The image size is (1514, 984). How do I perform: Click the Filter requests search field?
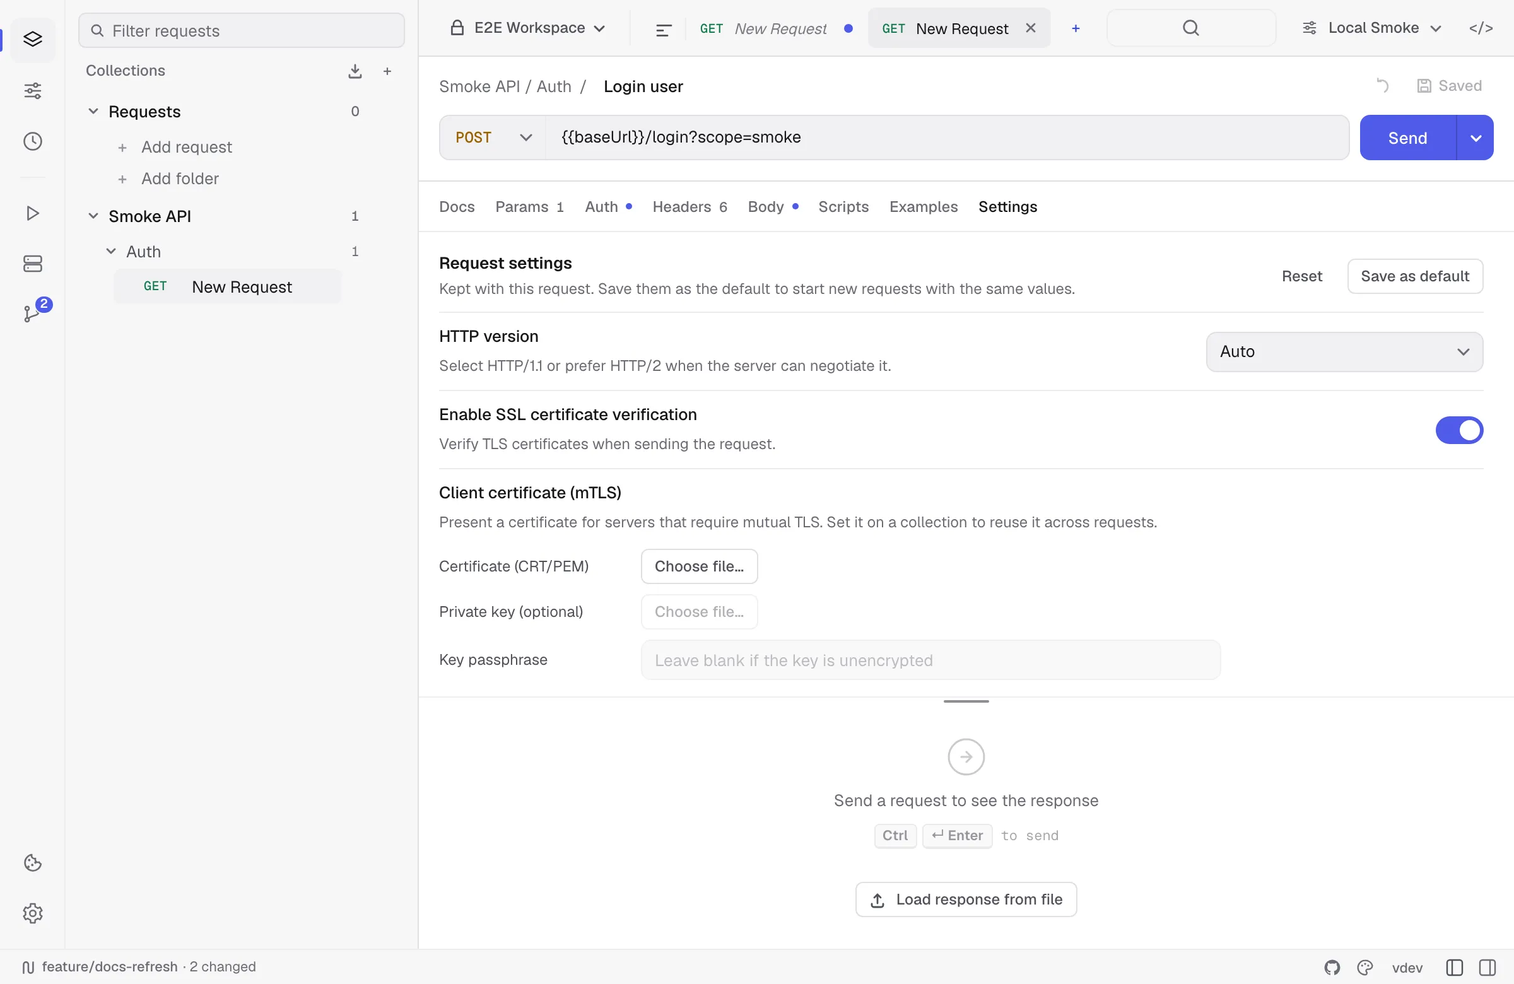(x=242, y=30)
